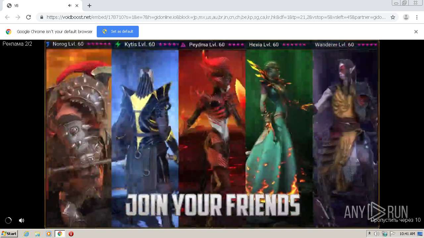Dismiss the default browser notification bar
The image size is (424, 238).
pyautogui.click(x=416, y=32)
